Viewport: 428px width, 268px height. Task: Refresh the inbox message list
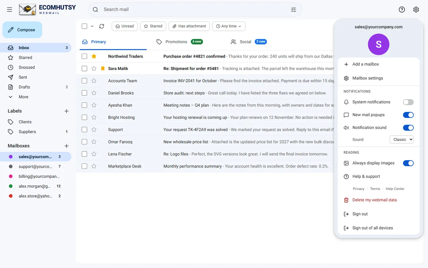(102, 26)
